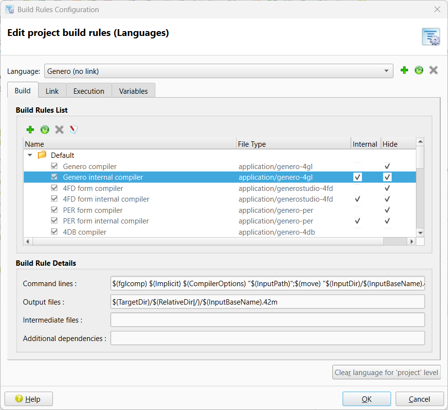Click the build rules icon in top-right corner
Viewport: 448px width, 410px height.
click(431, 36)
